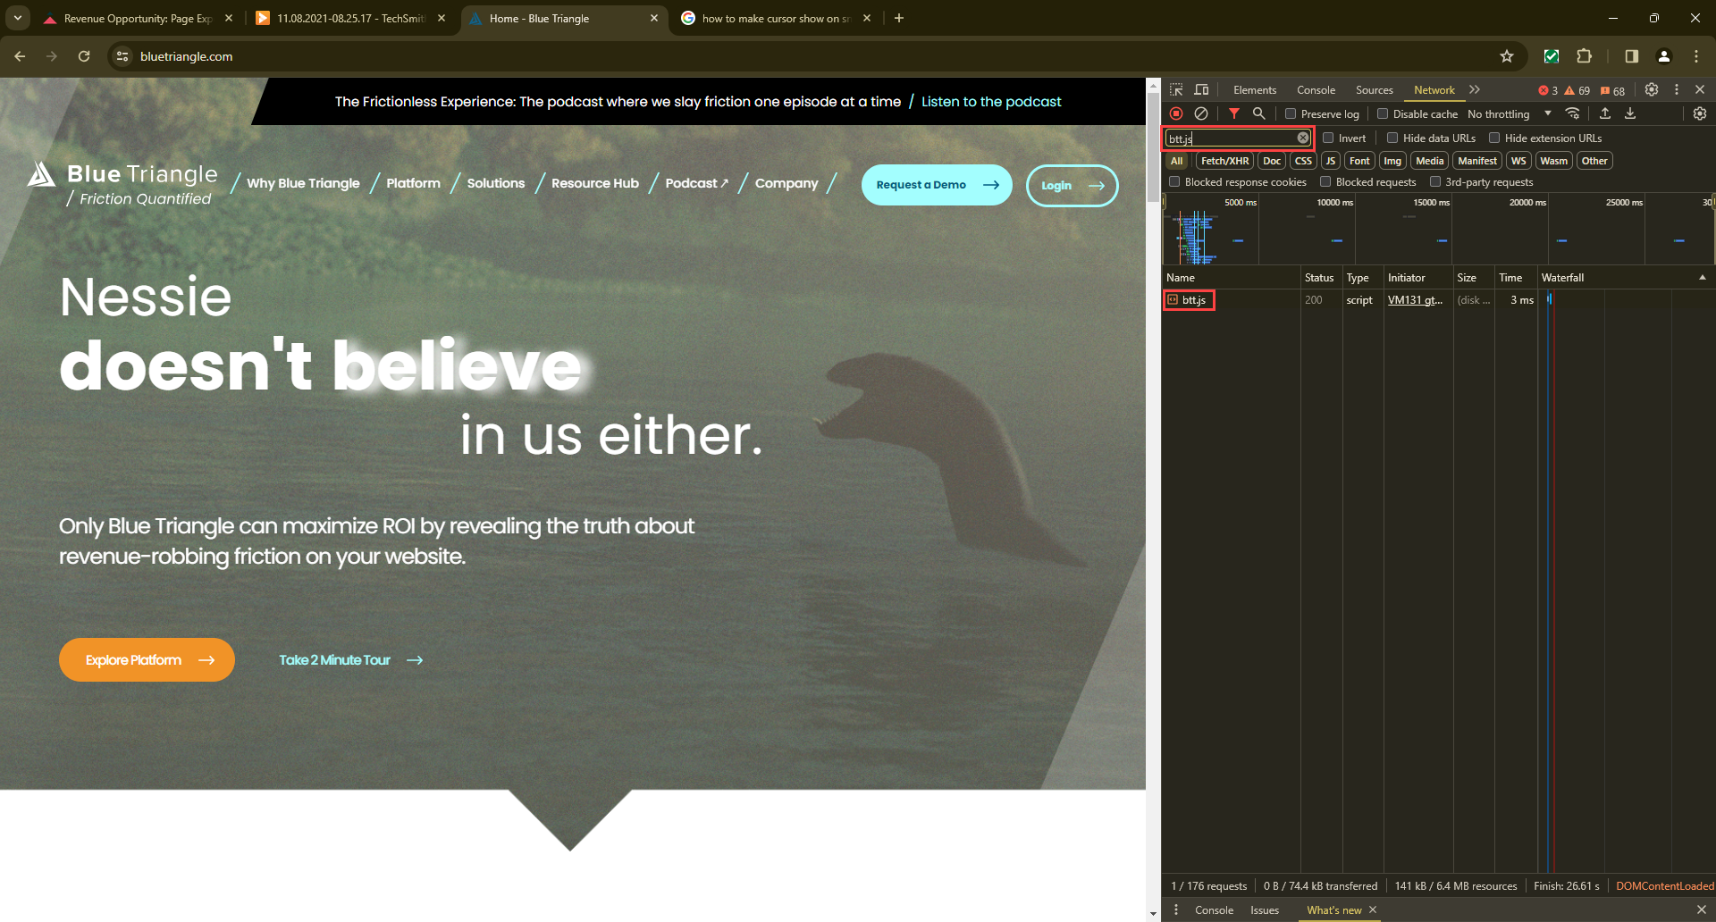
Task: Switch to the Console tab
Action: [x=1316, y=90]
